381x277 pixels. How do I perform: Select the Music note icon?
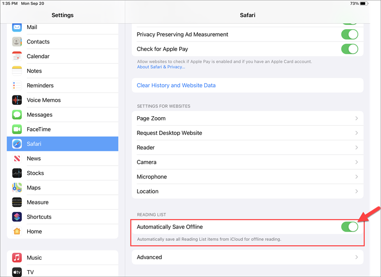tap(17, 258)
